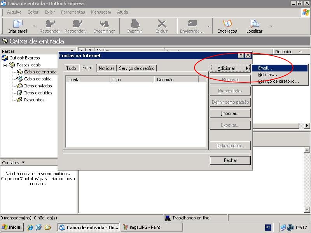The height and width of the screenshot is (233, 311).
Task: Sort accounts by Tipo column header
Action: (132, 80)
